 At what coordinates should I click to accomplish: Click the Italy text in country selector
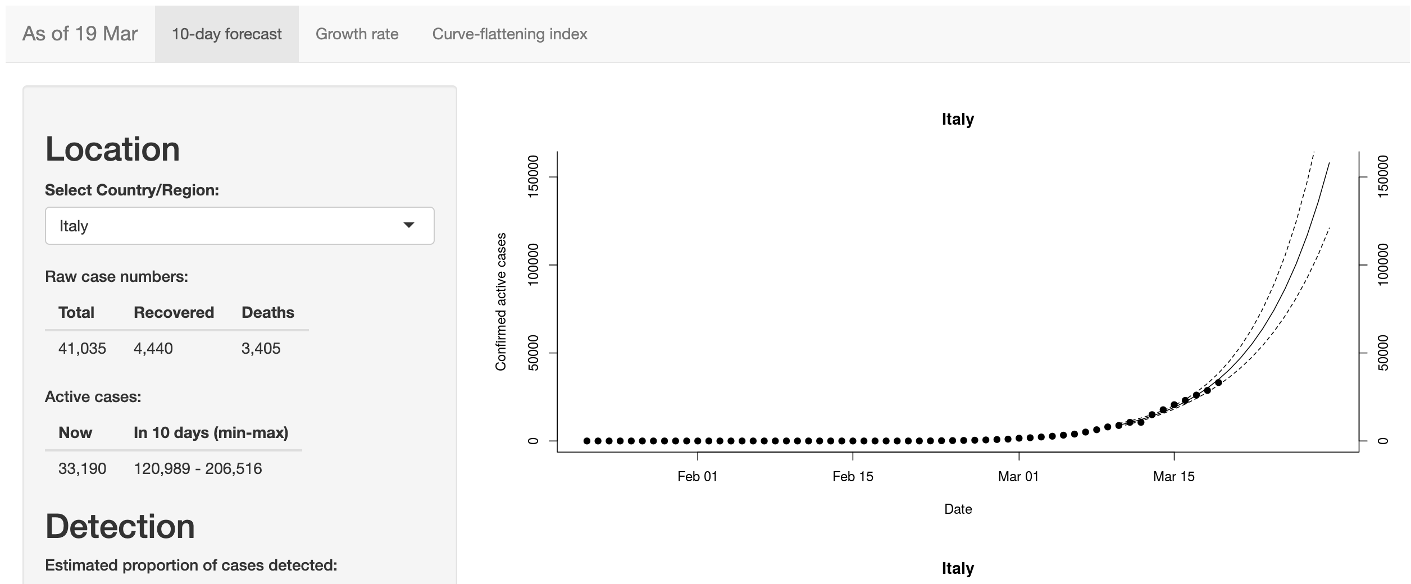(74, 226)
